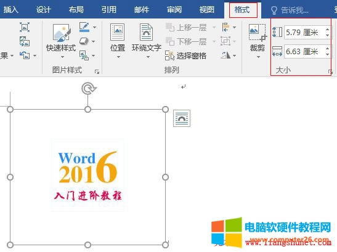This screenshot has width=337, height=252.
Task: Decrease picture width with down spinner
Action: 327,54
